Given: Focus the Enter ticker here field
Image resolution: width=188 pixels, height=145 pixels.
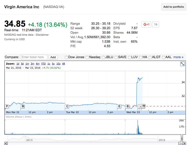Looking at the screenshot, I should click(34, 57).
